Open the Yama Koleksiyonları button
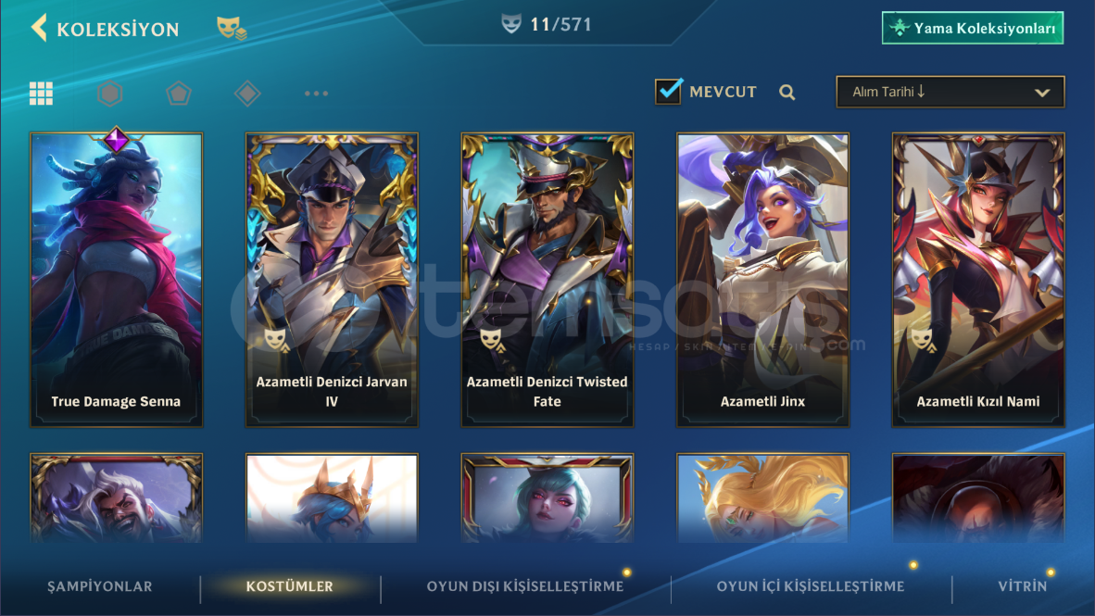 [972, 28]
